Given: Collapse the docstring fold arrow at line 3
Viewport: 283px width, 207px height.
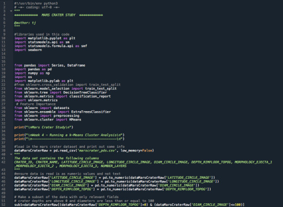Looking at the screenshot, I should (11, 11).
